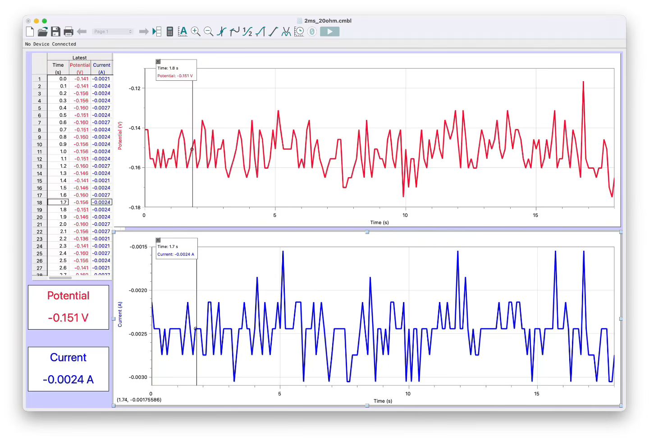
Task: Go to the previous page with the left arrow
Action: (82, 32)
